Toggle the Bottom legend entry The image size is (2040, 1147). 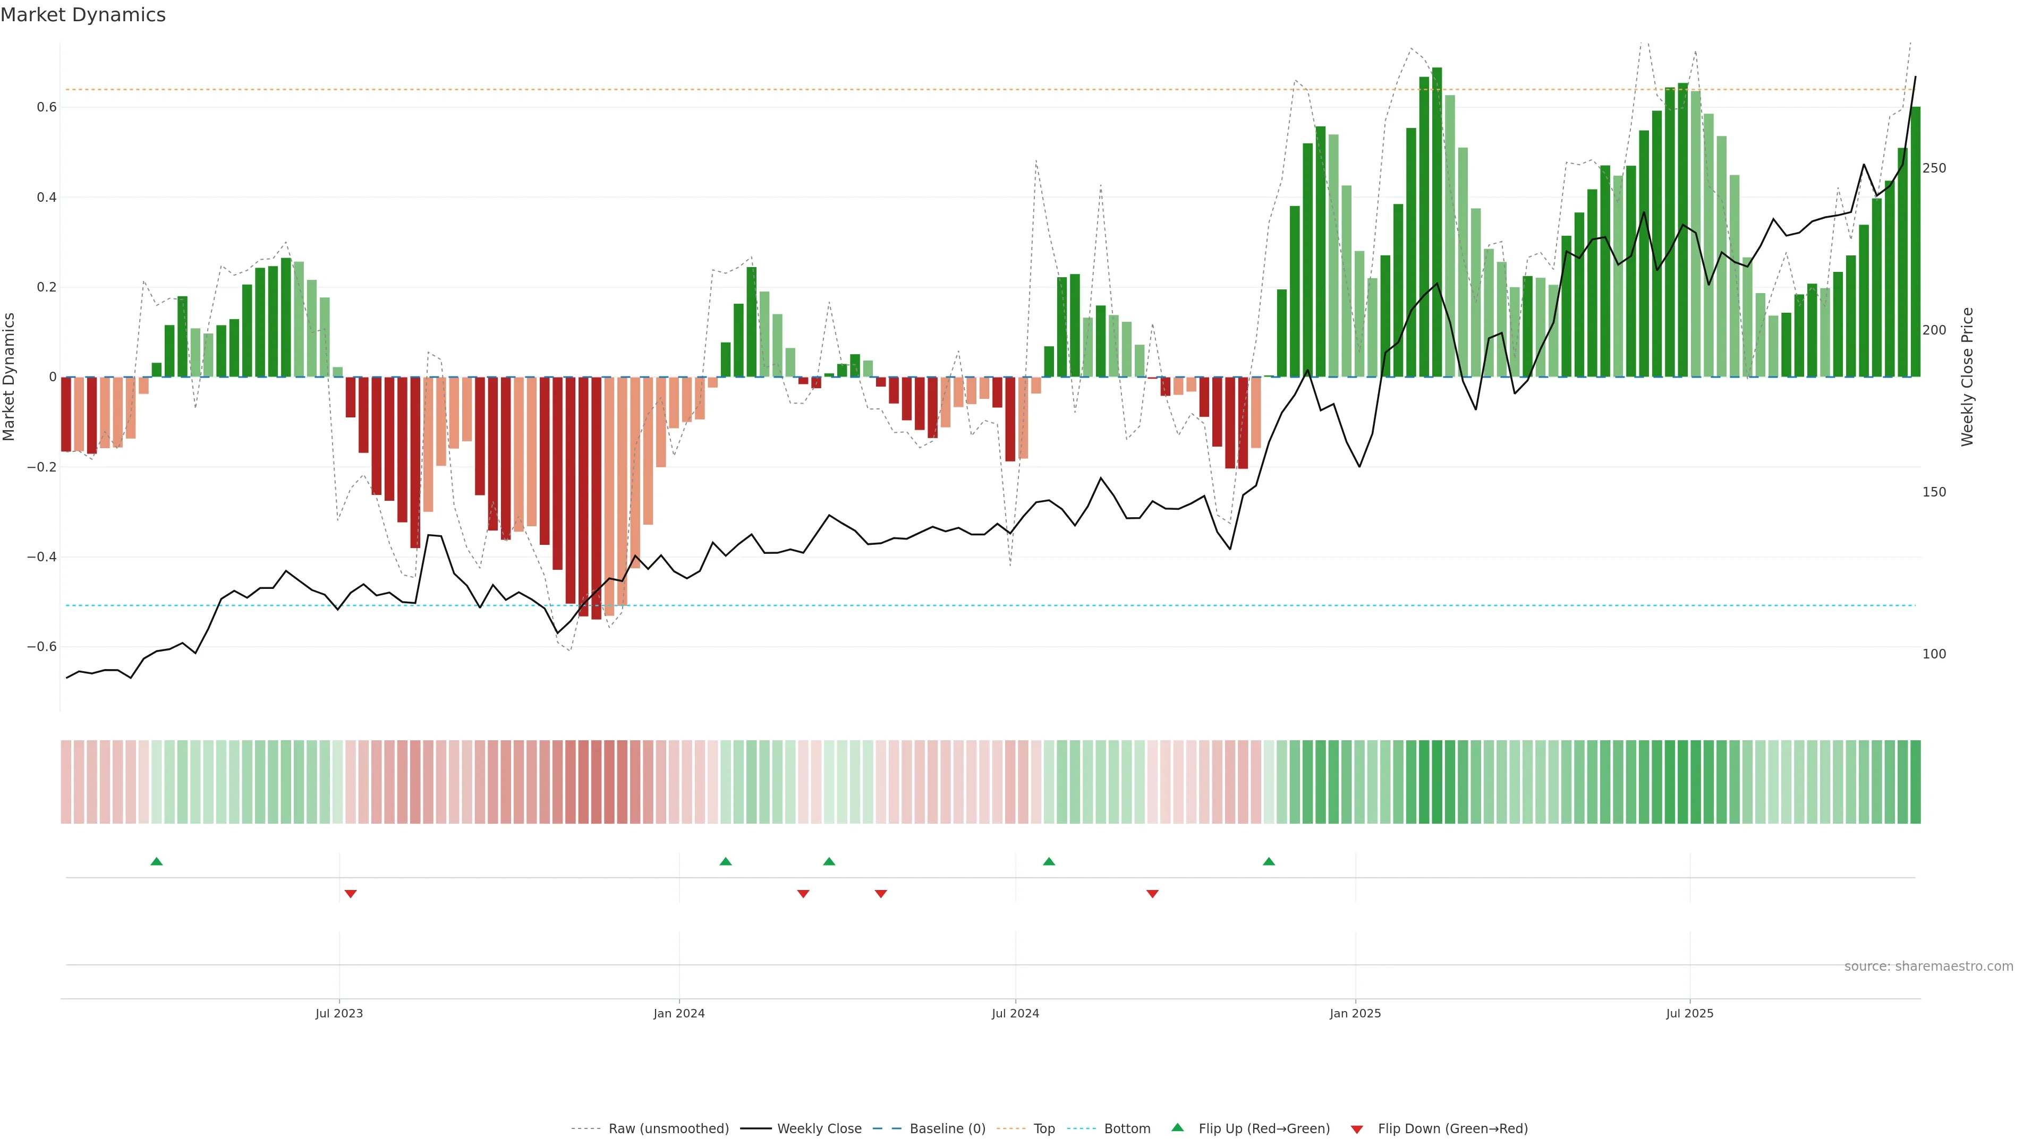[x=1127, y=1129]
